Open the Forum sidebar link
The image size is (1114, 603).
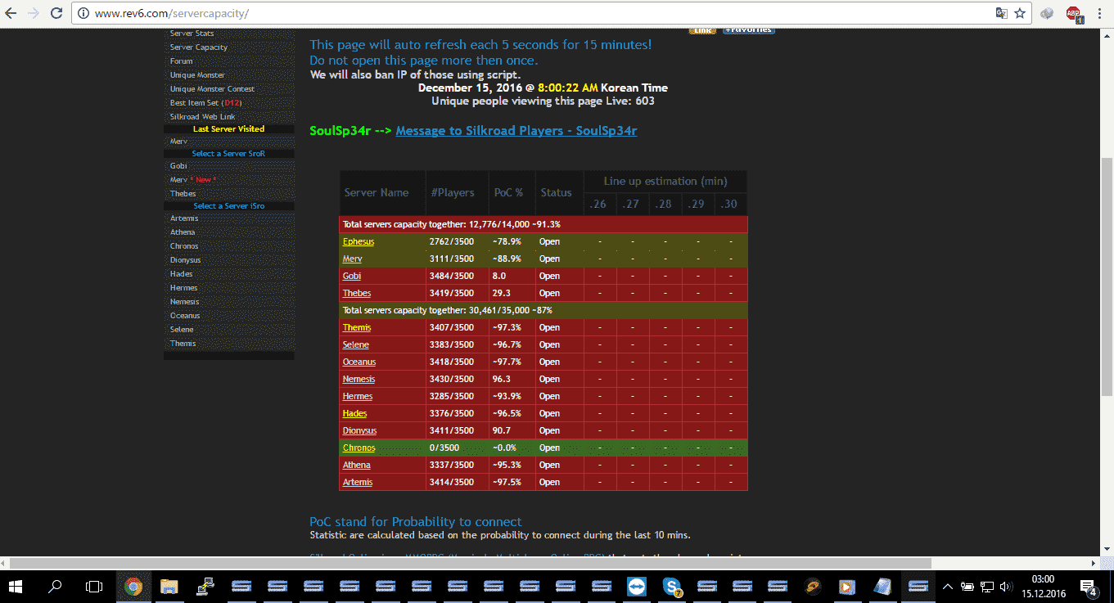(182, 61)
